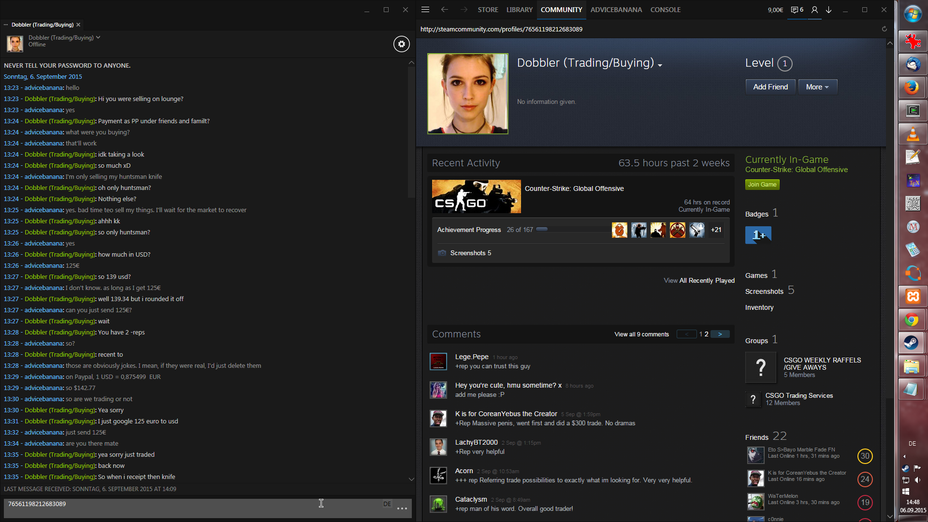Open persona name history dropdown arrow
Viewport: 928px width, 522px height.
pos(660,65)
